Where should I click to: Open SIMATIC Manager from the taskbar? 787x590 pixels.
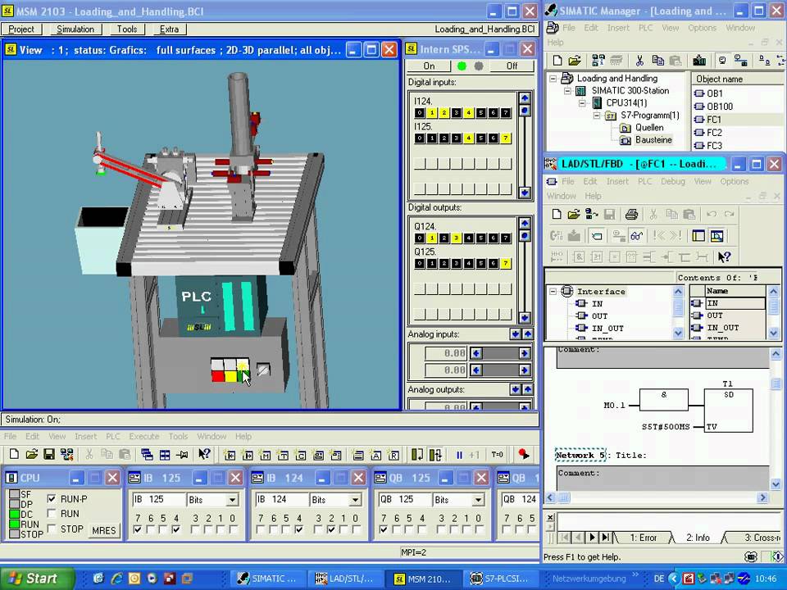[267, 579]
